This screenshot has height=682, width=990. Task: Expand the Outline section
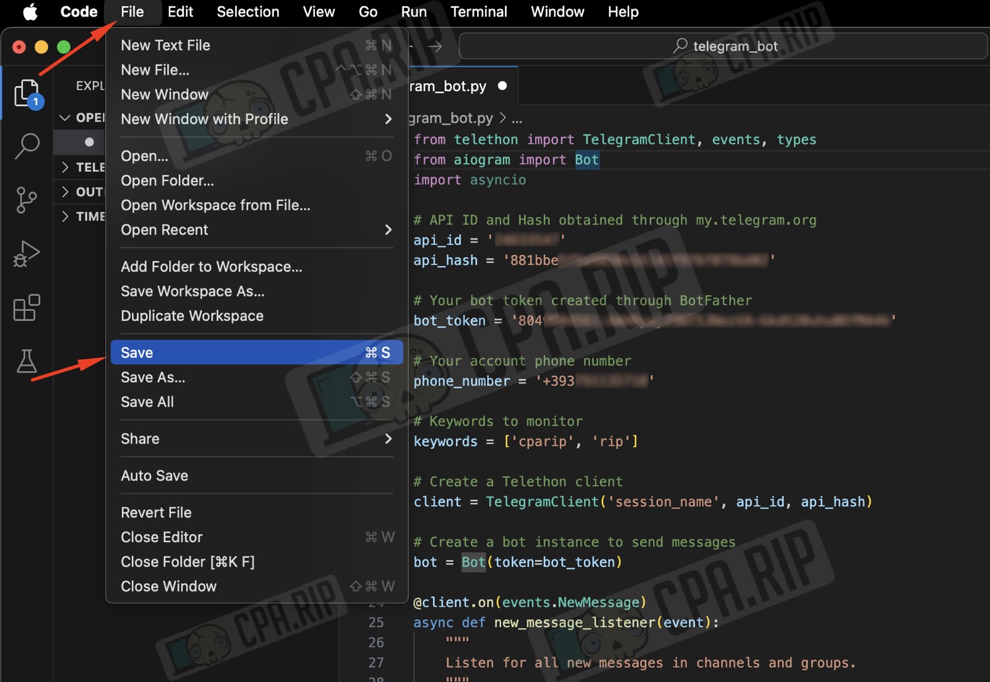[x=65, y=191]
